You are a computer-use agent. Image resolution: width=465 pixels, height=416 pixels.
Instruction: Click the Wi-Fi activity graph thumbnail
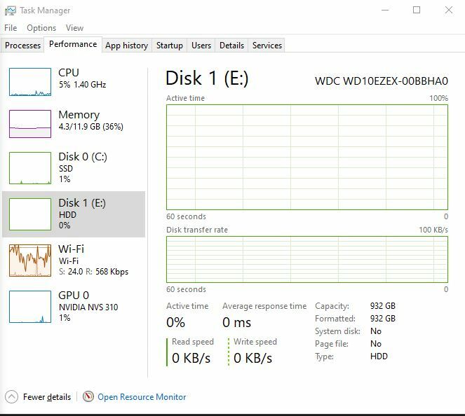pyautogui.click(x=30, y=260)
